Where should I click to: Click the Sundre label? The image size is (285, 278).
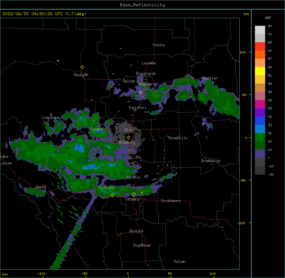pos(97,129)
